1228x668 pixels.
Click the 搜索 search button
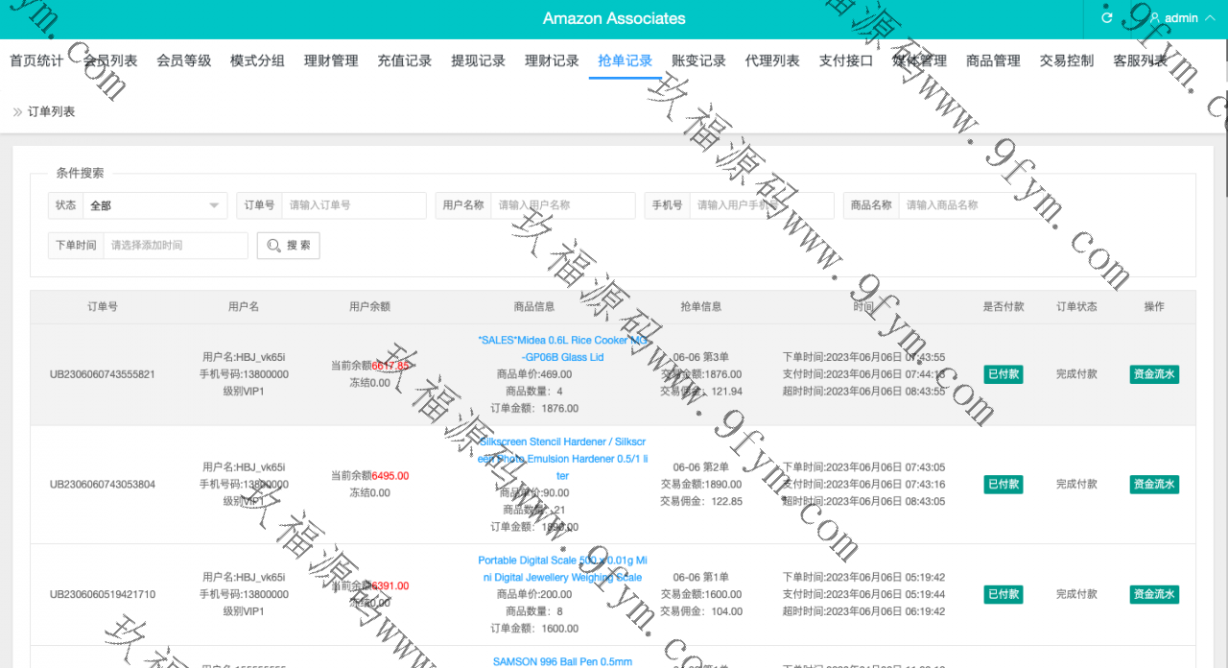[288, 246]
